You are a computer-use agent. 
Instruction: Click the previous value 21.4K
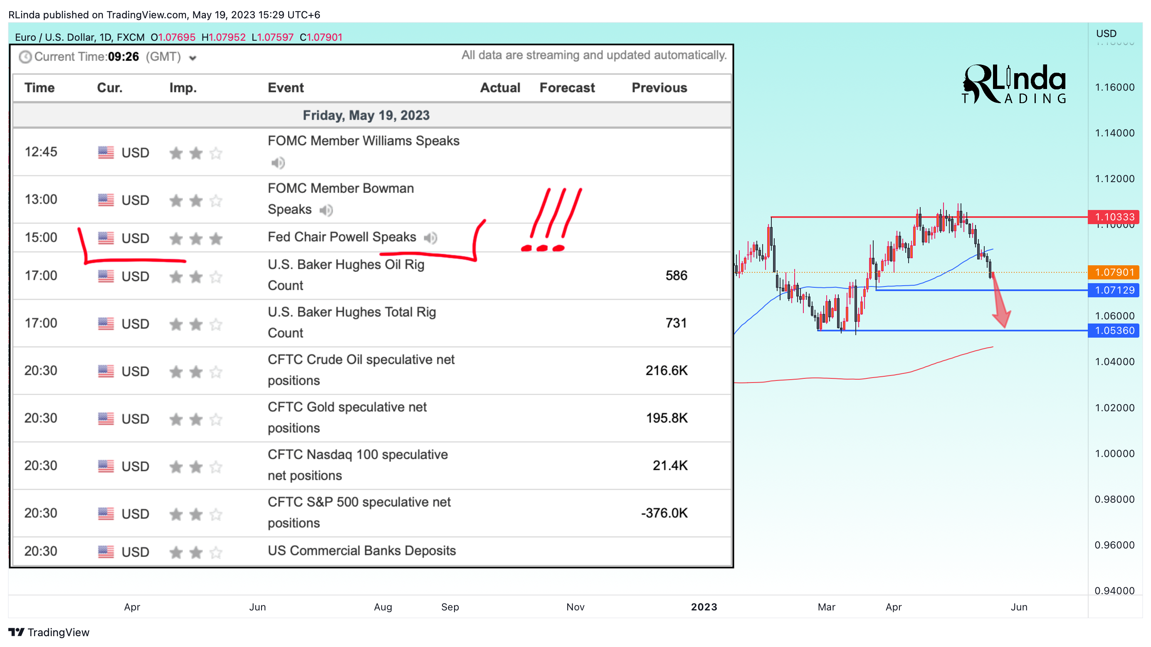(670, 465)
